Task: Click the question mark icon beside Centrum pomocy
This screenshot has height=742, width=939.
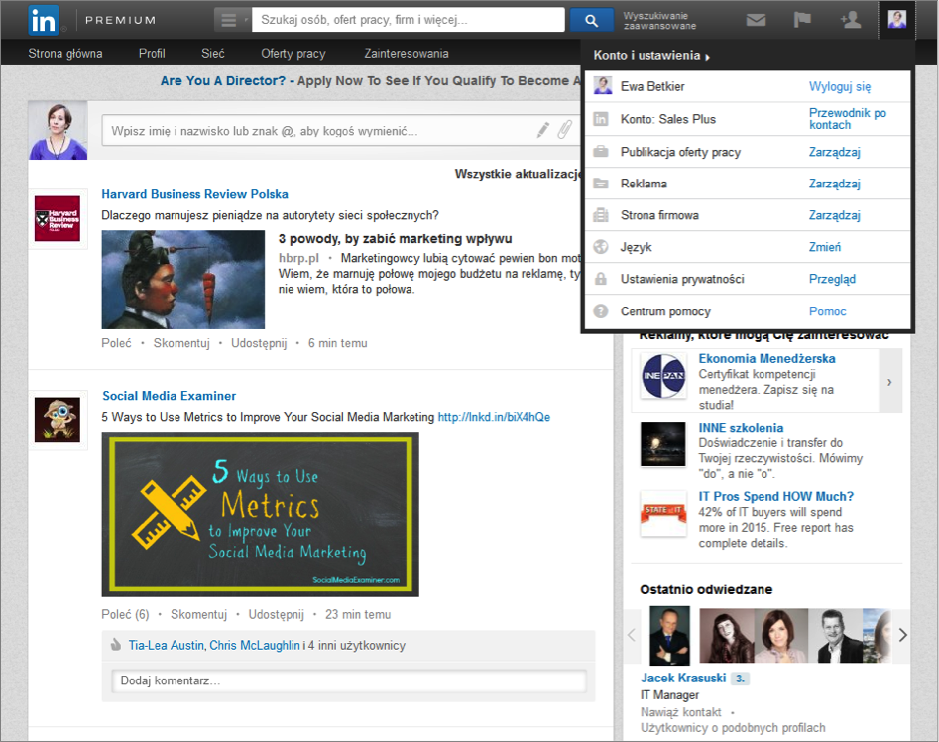Action: click(x=600, y=311)
